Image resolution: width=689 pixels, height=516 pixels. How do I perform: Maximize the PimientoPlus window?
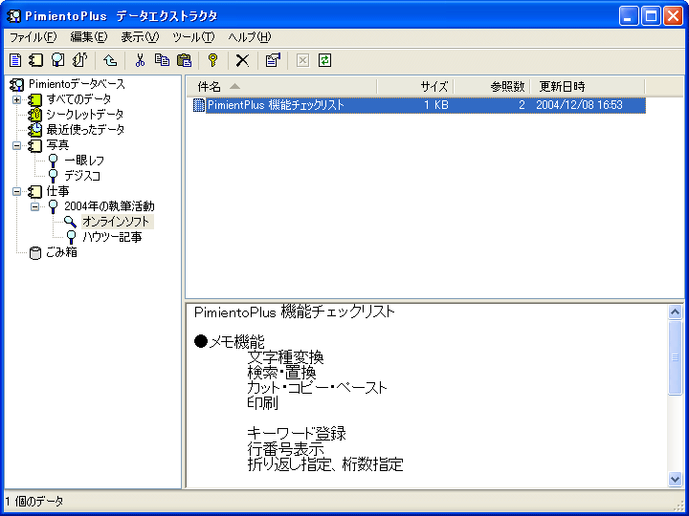point(651,16)
